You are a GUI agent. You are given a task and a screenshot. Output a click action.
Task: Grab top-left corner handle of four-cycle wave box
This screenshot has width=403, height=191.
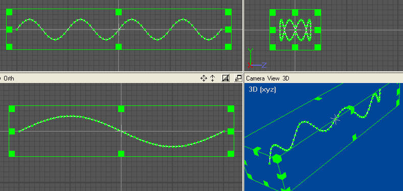click(9, 12)
